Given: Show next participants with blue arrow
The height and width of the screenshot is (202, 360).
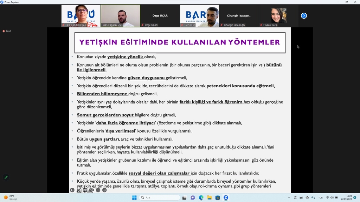Looking at the screenshot, I should pos(304,16).
